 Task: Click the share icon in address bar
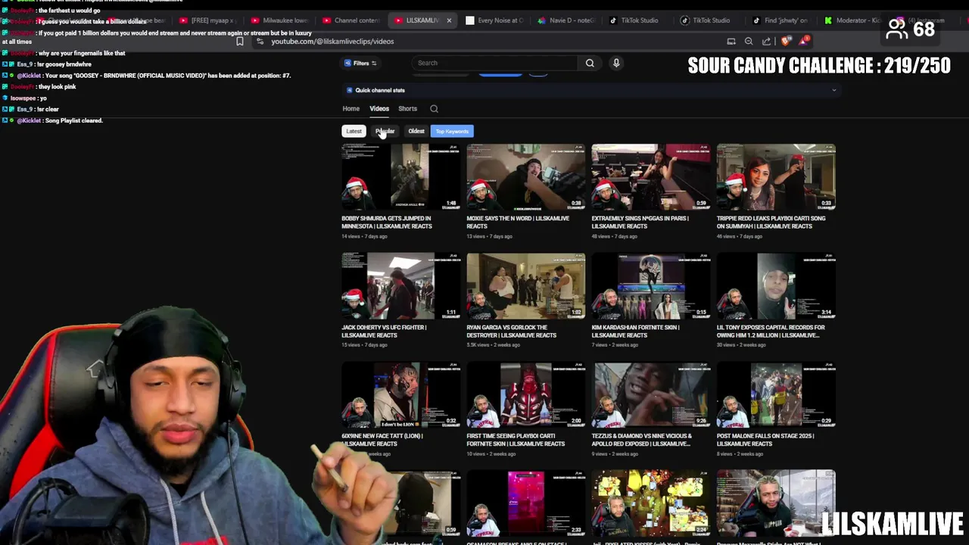pyautogui.click(x=766, y=42)
